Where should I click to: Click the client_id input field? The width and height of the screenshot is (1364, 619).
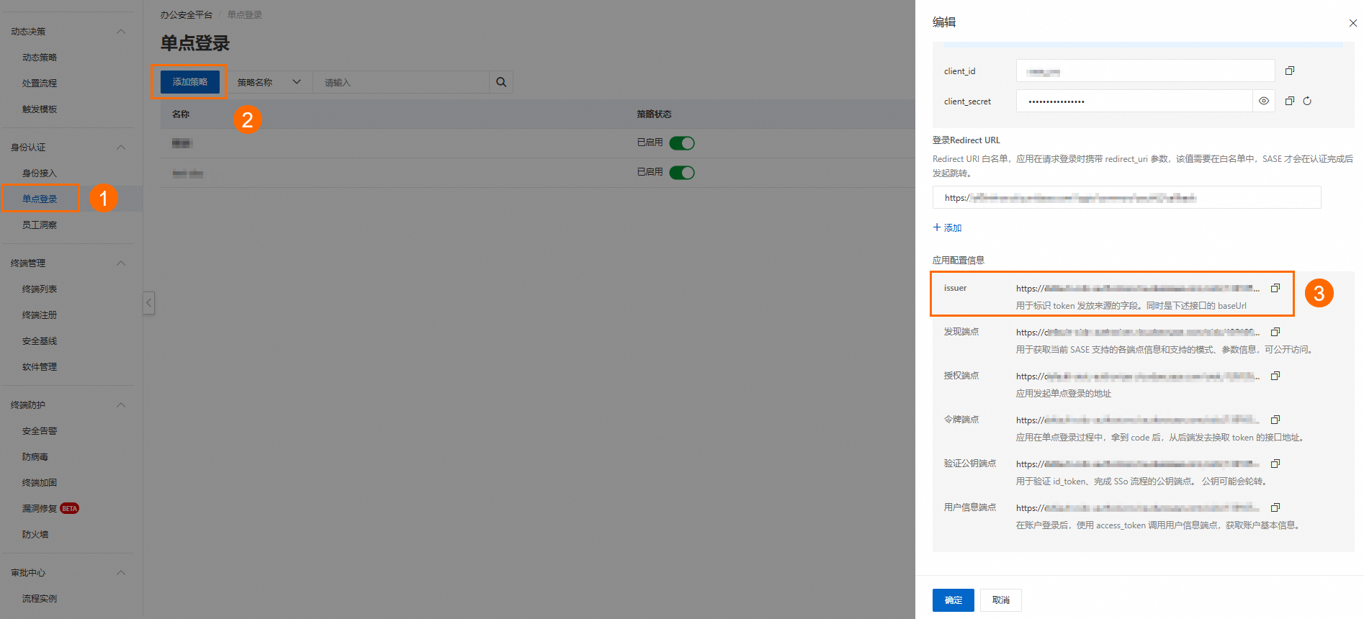click(x=1146, y=71)
